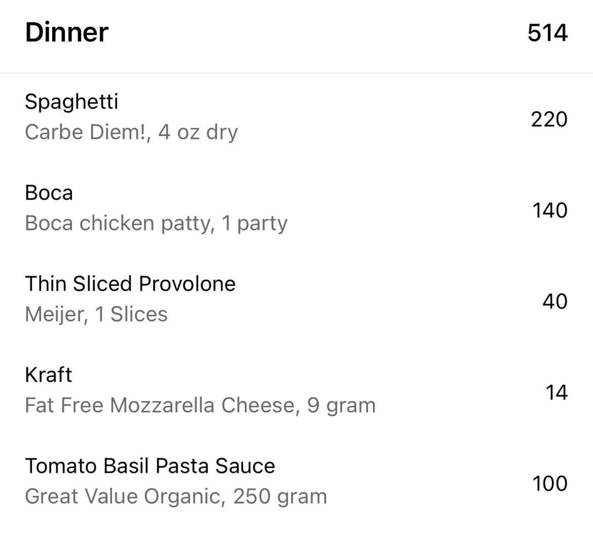The width and height of the screenshot is (593, 553).
Task: Click the Spaghetti title text
Action: click(71, 102)
